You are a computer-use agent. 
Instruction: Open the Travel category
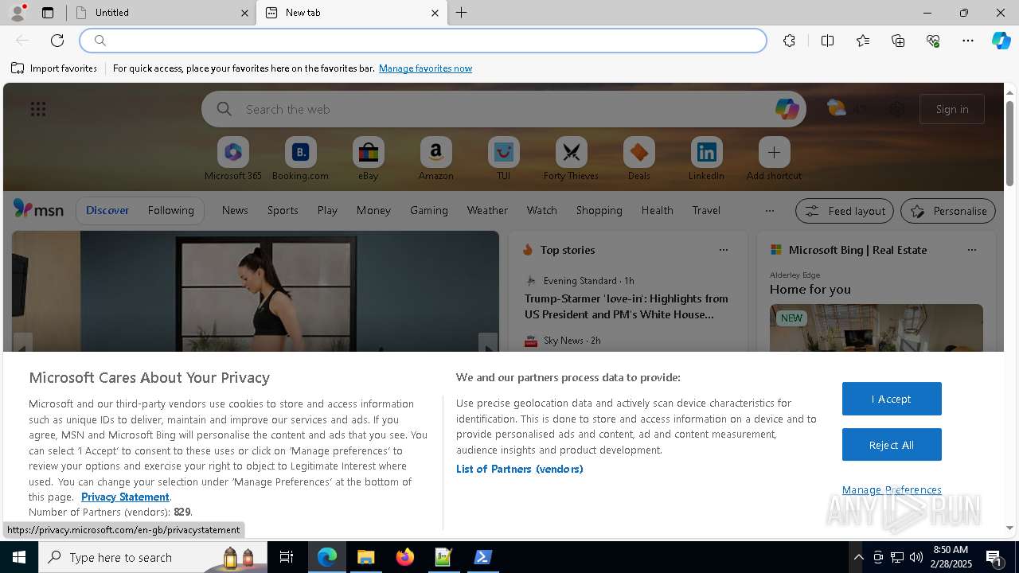pyautogui.click(x=706, y=211)
